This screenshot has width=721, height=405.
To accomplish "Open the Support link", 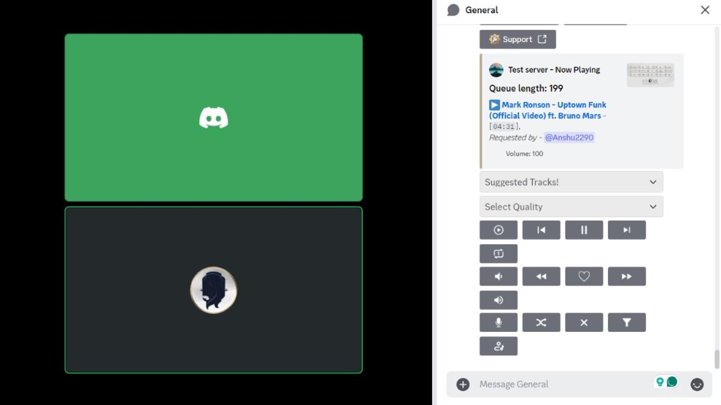I will pyautogui.click(x=517, y=38).
